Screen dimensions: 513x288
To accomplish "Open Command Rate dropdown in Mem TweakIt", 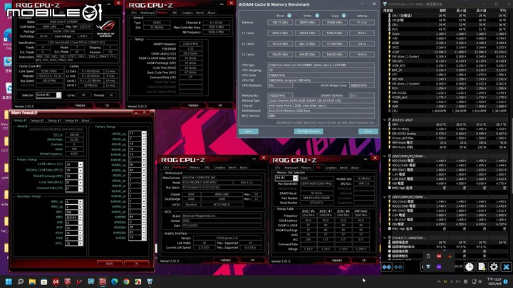I will [x=80, y=188].
